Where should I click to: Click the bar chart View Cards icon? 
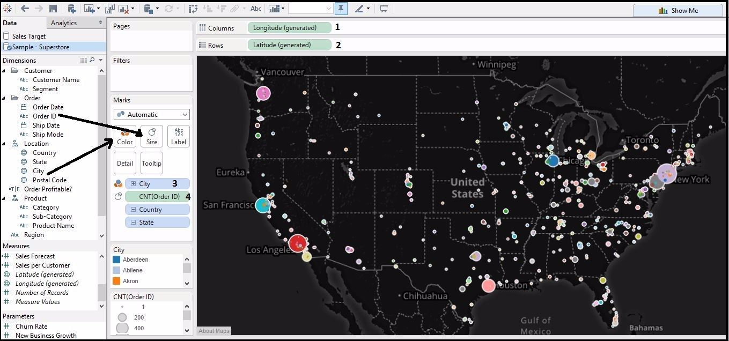click(274, 9)
